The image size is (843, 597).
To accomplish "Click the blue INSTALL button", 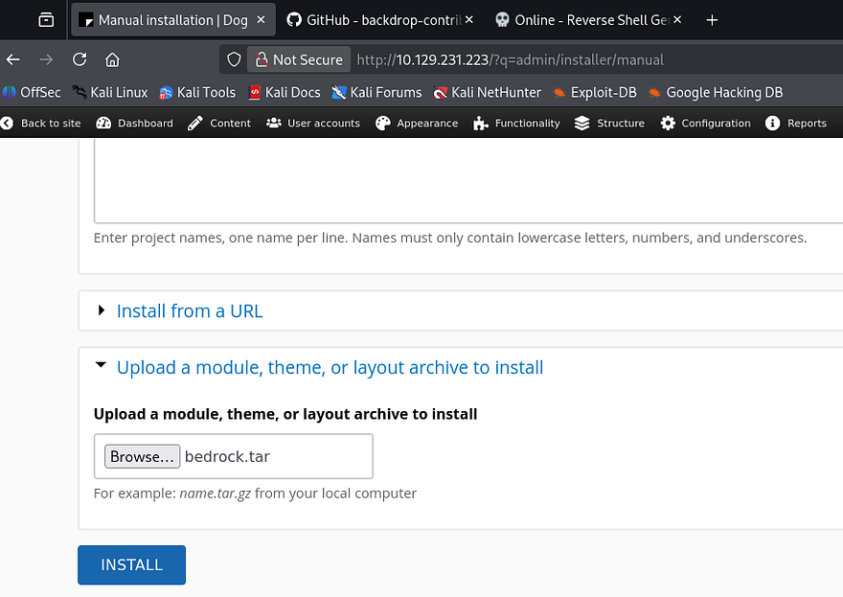I will 131,564.
